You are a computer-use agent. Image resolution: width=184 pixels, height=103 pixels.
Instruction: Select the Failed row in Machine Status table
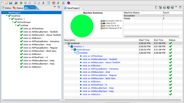[x=153, y=18]
